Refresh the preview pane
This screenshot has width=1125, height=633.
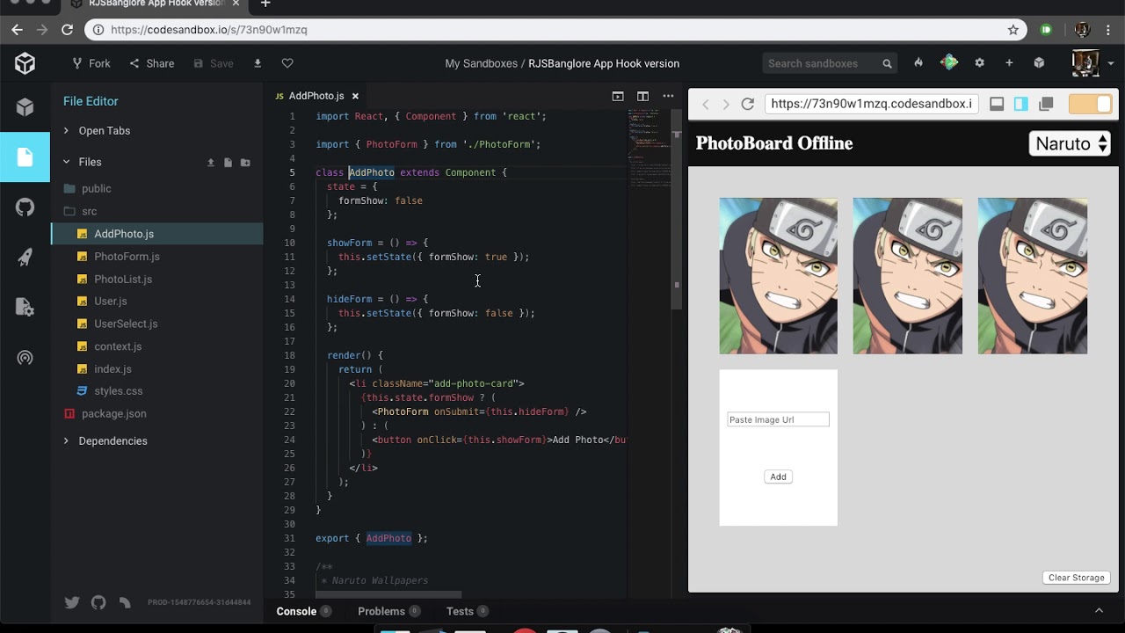(748, 104)
